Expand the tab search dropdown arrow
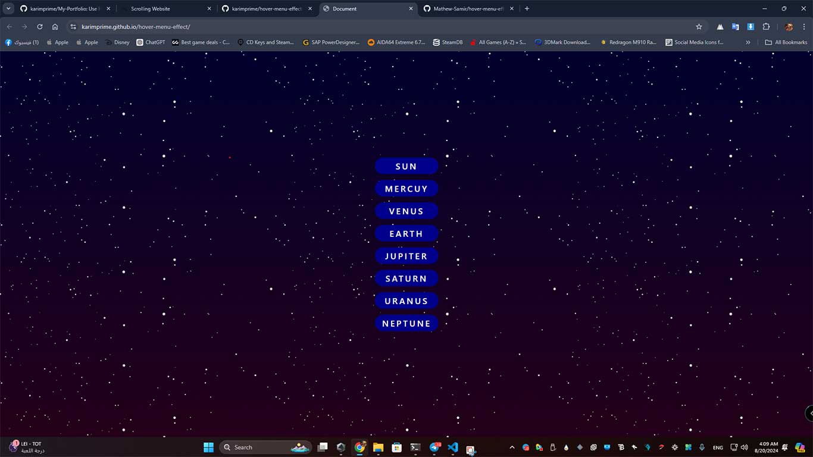This screenshot has height=457, width=813. [8, 9]
